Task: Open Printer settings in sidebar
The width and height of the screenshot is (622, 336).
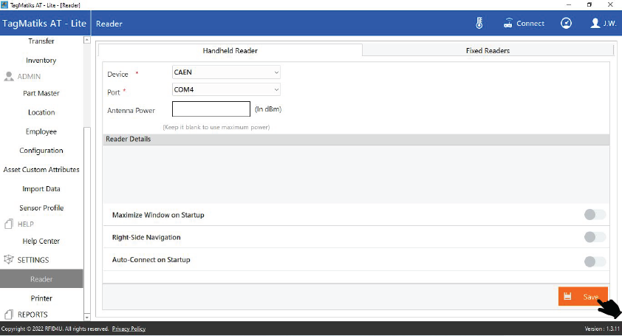Action: [x=41, y=298]
